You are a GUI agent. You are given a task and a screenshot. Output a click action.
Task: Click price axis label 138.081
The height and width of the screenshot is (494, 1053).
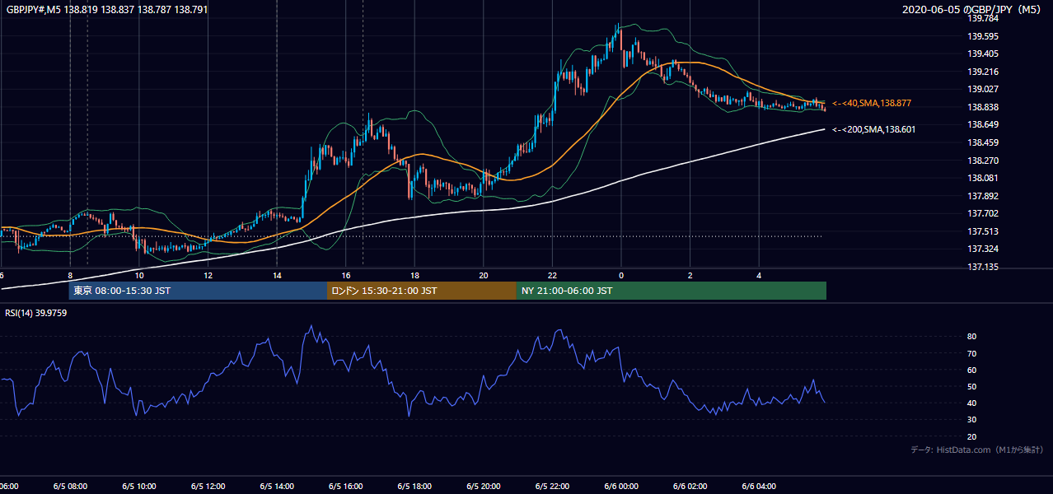click(982, 178)
